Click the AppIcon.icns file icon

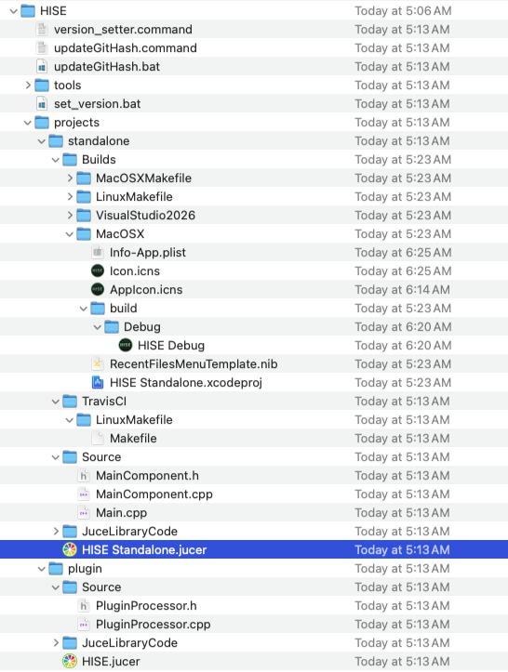[x=98, y=290]
